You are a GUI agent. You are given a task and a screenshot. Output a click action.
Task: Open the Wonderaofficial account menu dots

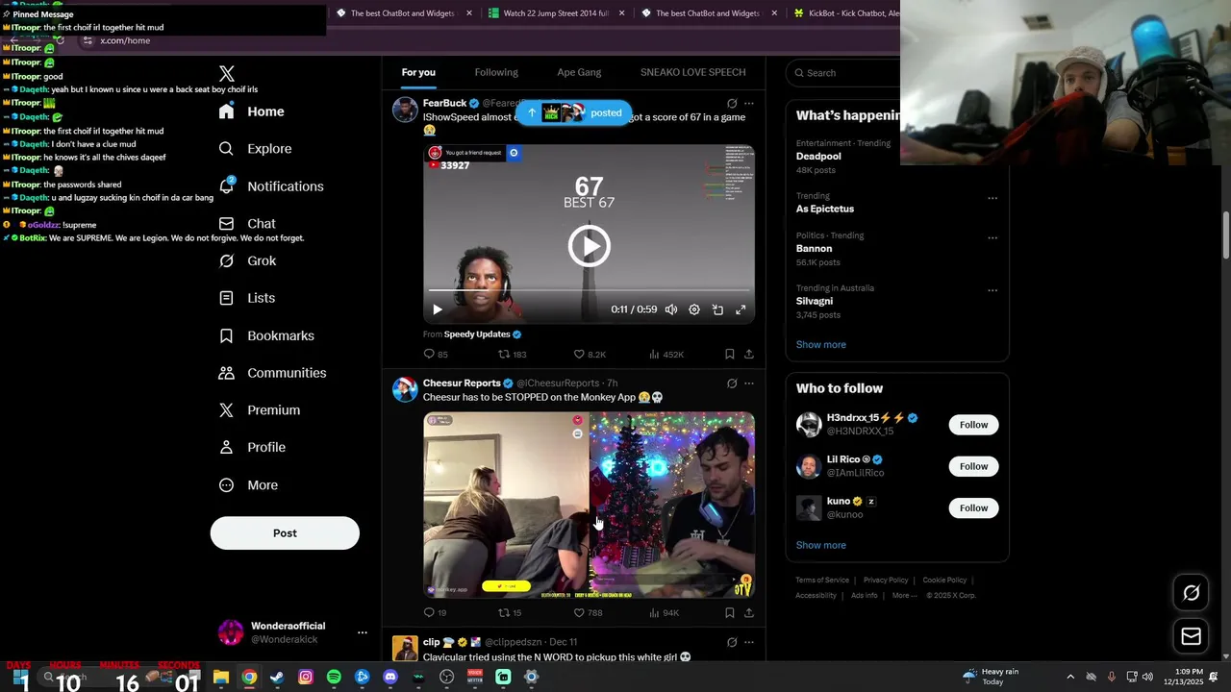pyautogui.click(x=363, y=632)
